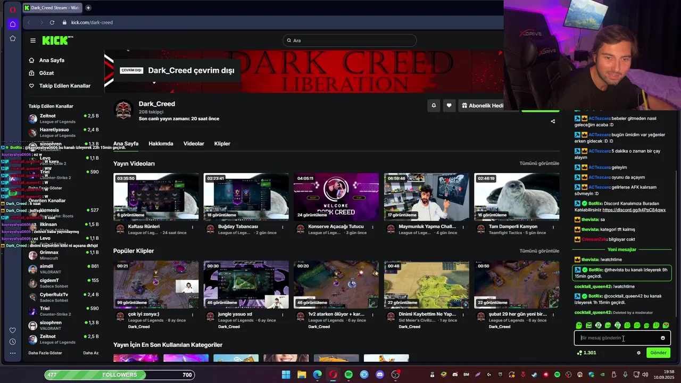The image size is (681, 383).
Task: Click the browser address bar URL
Action: tap(92, 22)
